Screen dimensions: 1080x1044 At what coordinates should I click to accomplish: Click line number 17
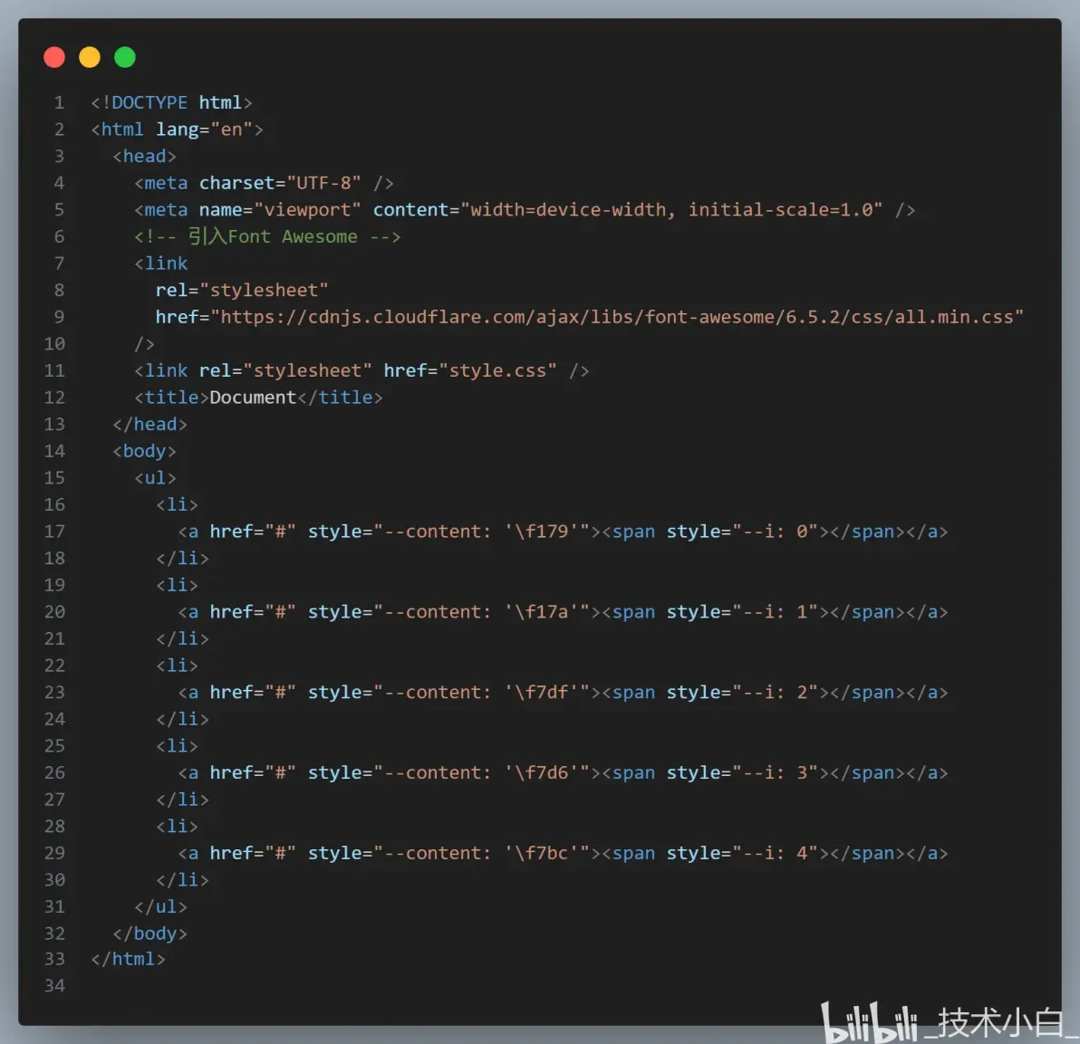(x=54, y=532)
